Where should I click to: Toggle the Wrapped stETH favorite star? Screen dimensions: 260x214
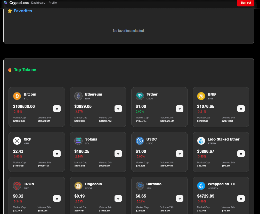point(241,199)
